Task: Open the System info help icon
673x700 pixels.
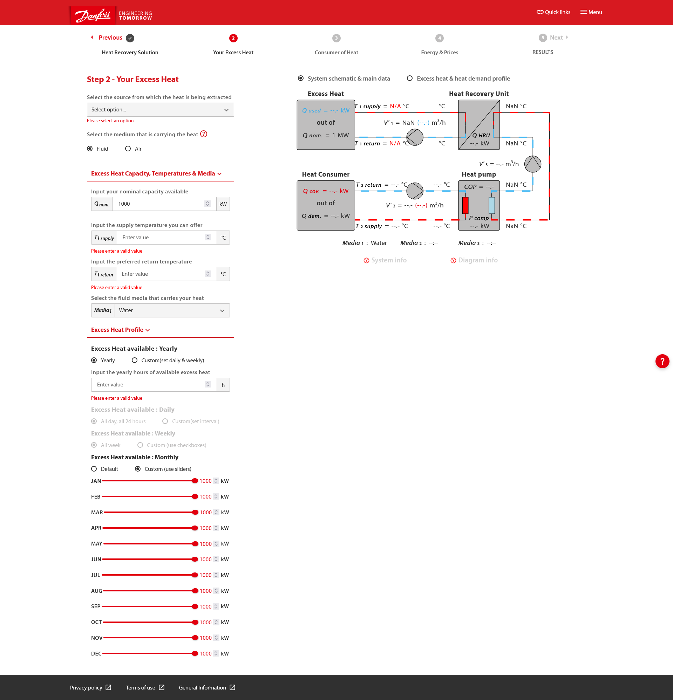Action: click(x=366, y=260)
